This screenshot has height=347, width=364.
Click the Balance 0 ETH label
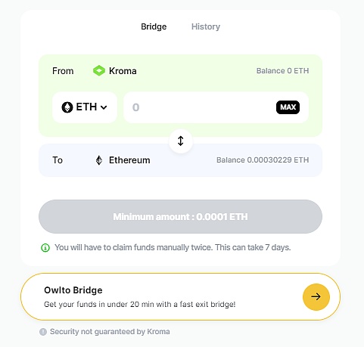(282, 71)
